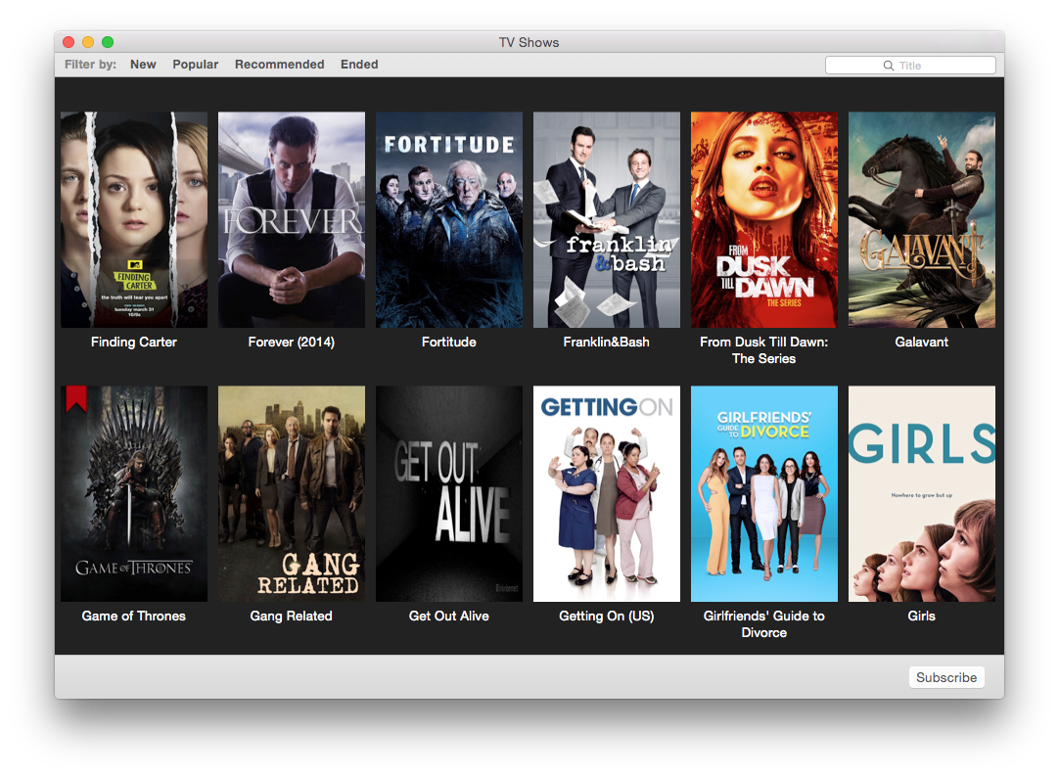Select the Game of Thrones poster
Viewport: 1059px width, 777px height.
pyautogui.click(x=134, y=493)
